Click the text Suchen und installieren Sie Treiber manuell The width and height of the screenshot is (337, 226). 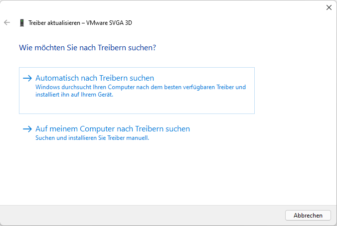(92, 138)
